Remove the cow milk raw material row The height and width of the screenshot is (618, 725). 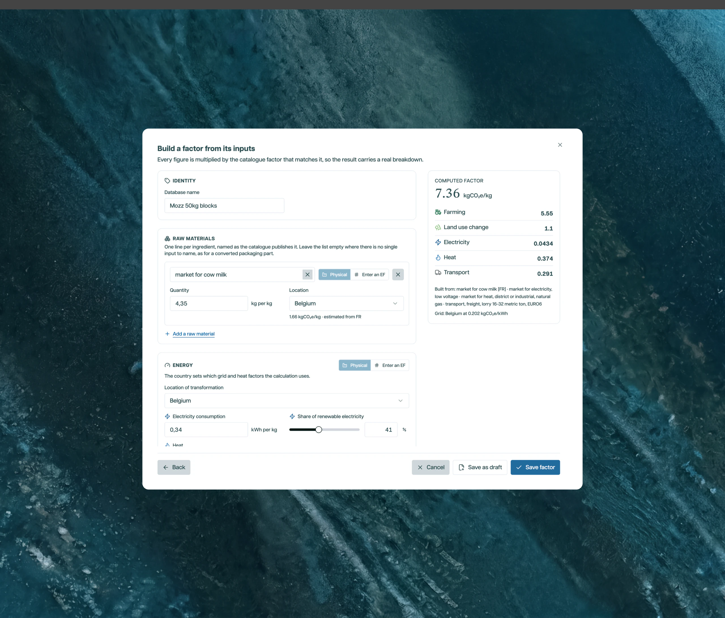click(x=398, y=274)
